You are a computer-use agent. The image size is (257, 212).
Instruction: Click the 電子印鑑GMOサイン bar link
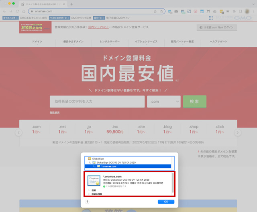[118, 18]
